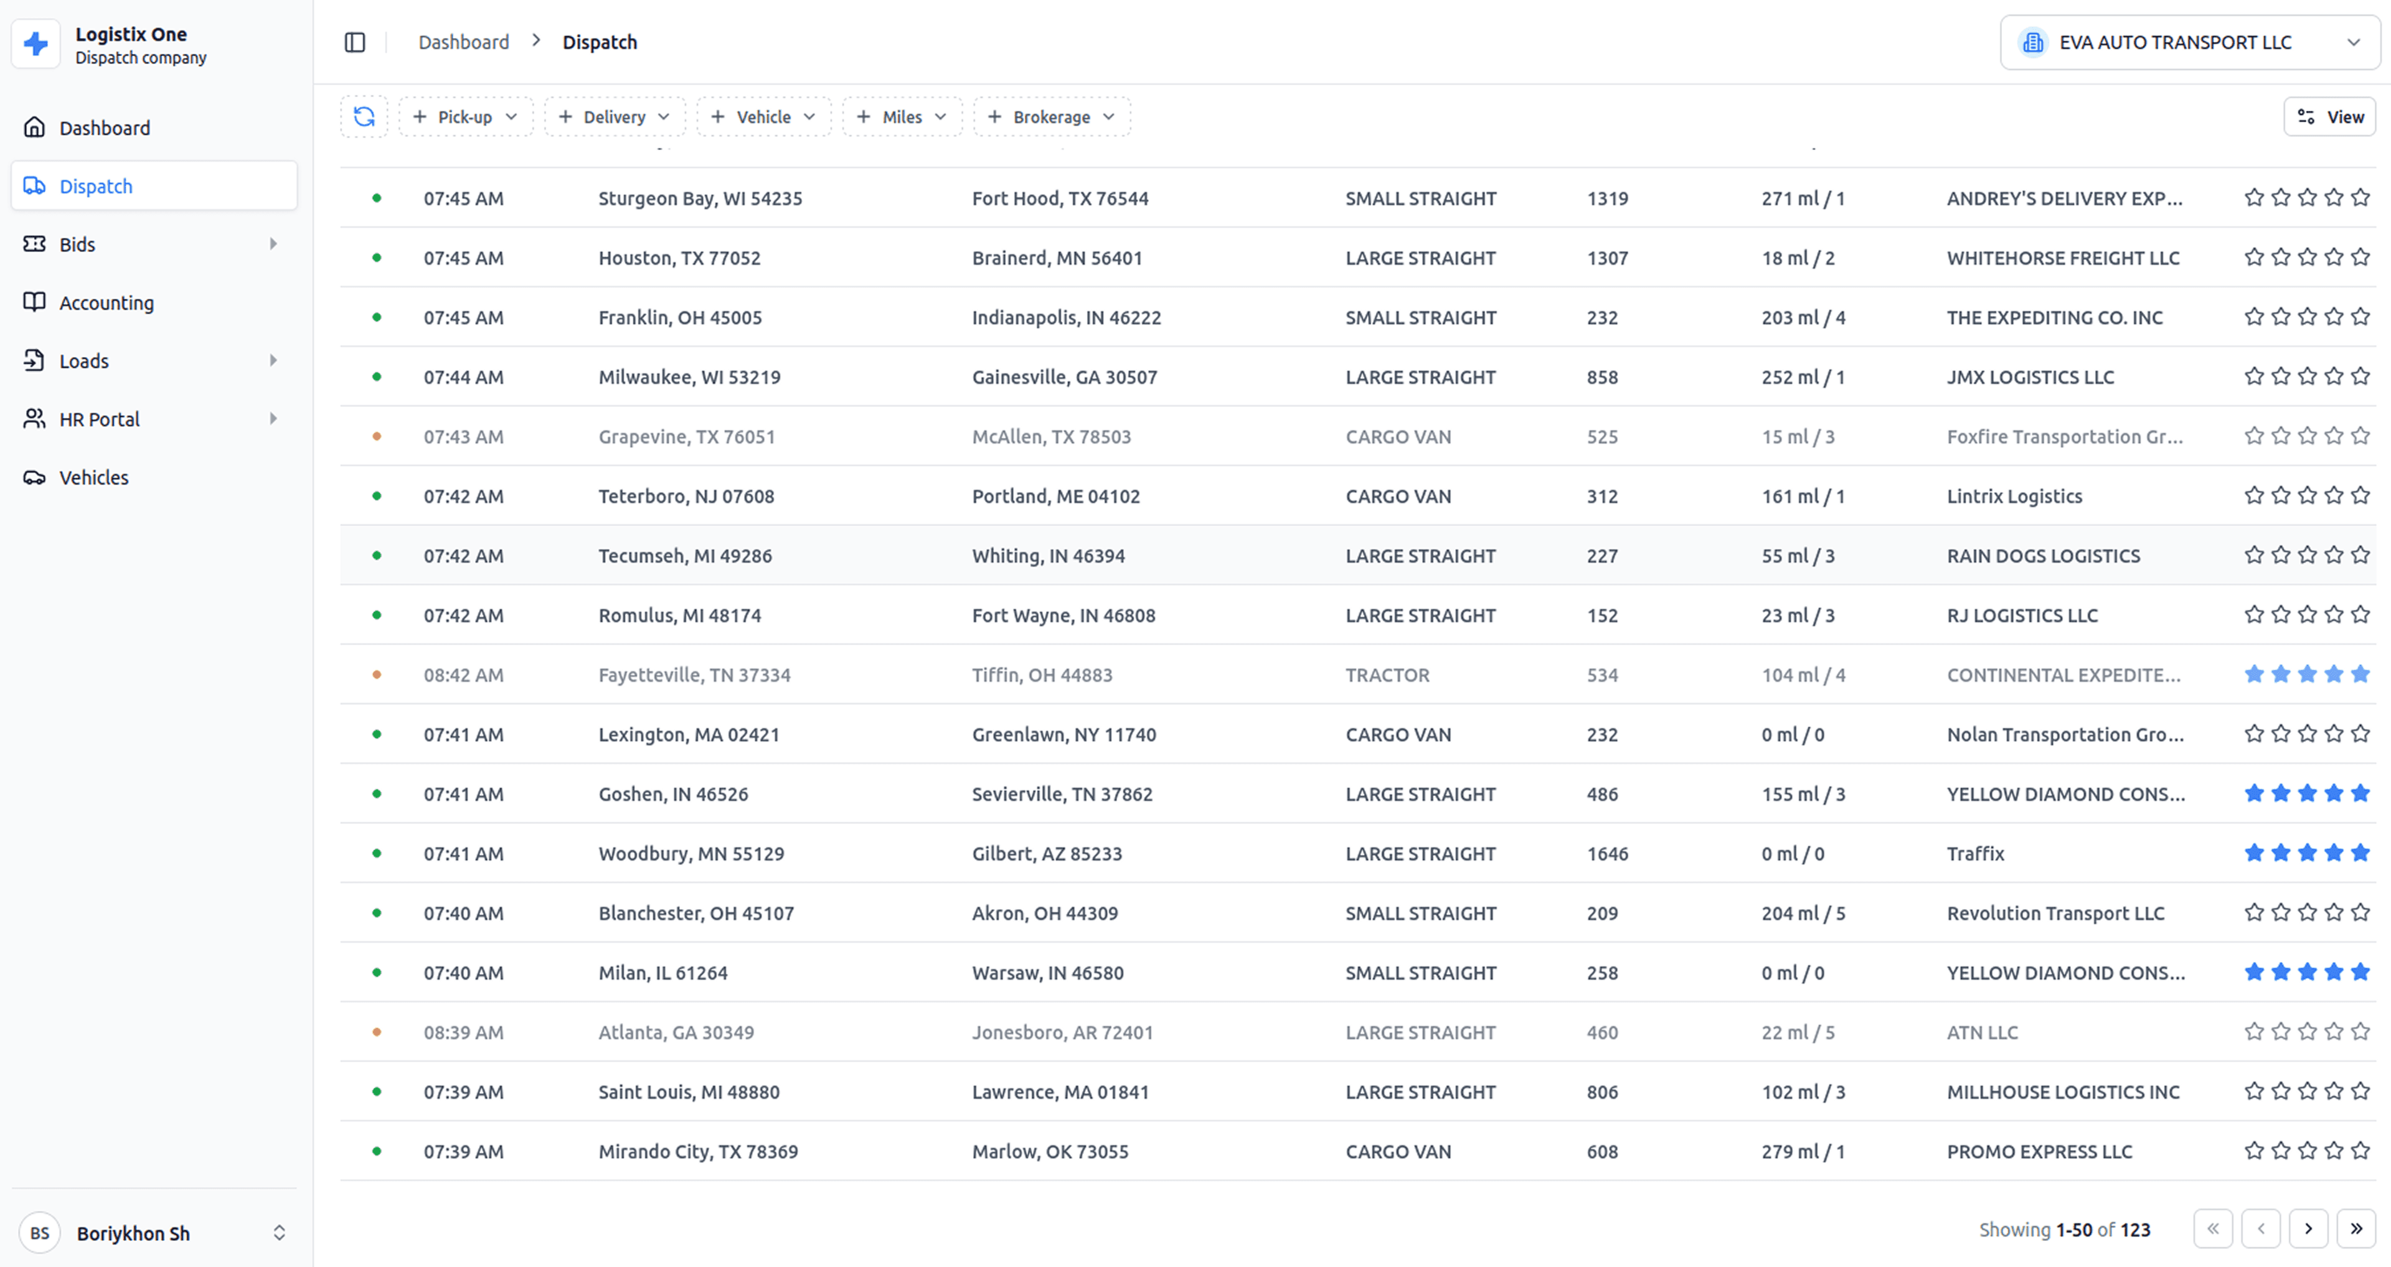This screenshot has height=1267, width=2391.
Task: Open Accounting in sidebar
Action: [x=106, y=302]
